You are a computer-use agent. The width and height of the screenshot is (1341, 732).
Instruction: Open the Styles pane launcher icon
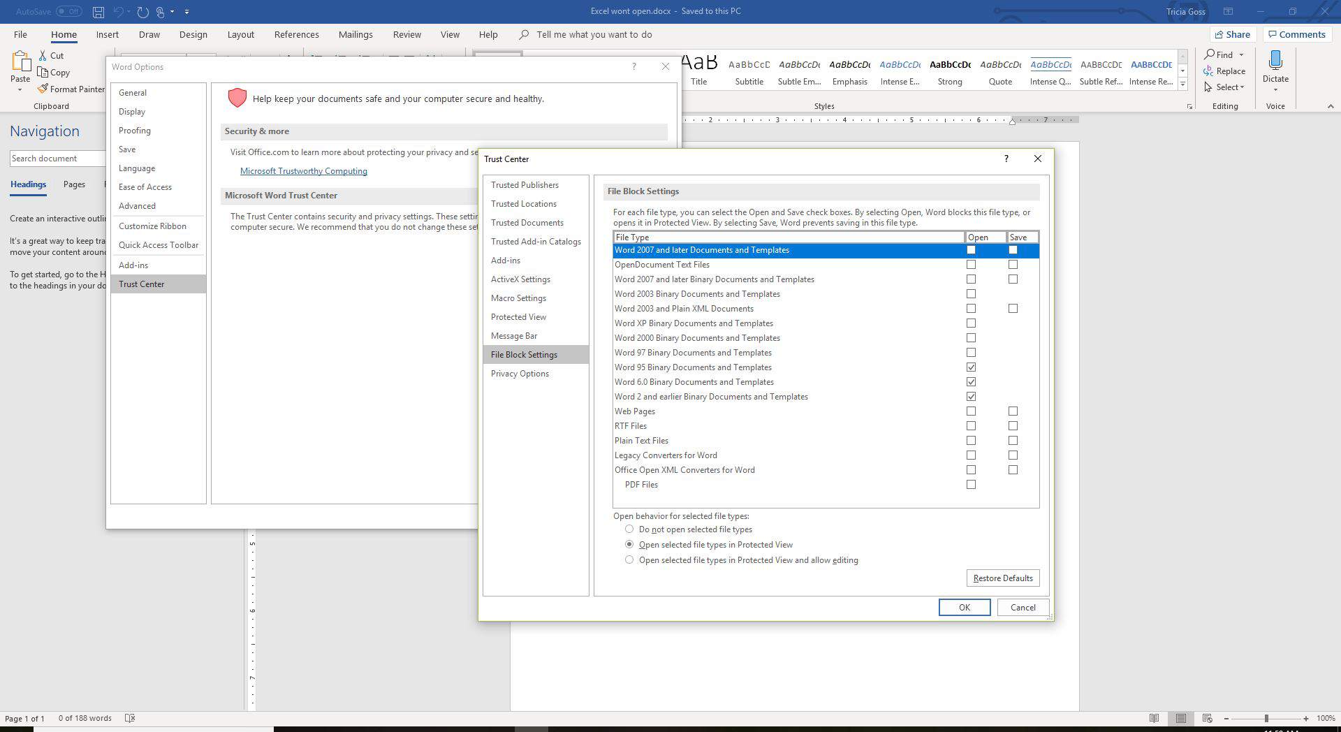point(1189,106)
